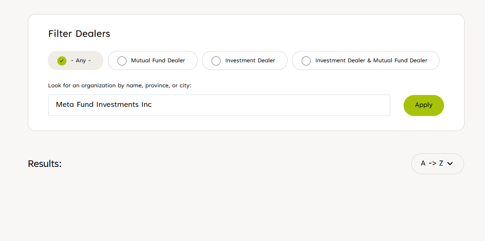Click the "Mutual Fund Dealer" label text
The width and height of the screenshot is (485, 241).
(x=158, y=60)
